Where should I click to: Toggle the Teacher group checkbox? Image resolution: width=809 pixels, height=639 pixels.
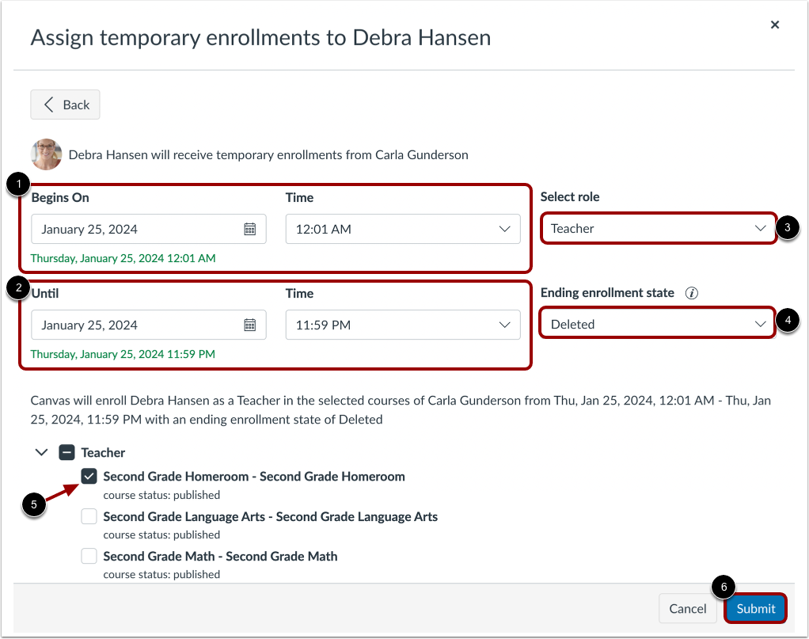pyautogui.click(x=66, y=452)
